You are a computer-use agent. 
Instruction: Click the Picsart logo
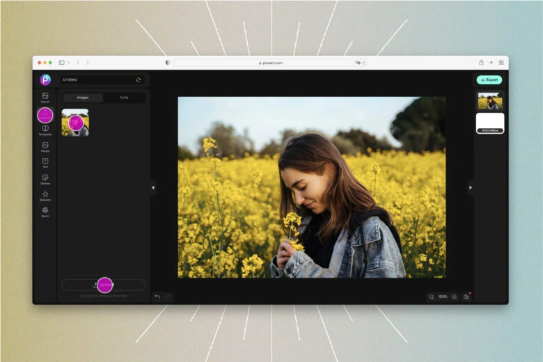coord(45,79)
